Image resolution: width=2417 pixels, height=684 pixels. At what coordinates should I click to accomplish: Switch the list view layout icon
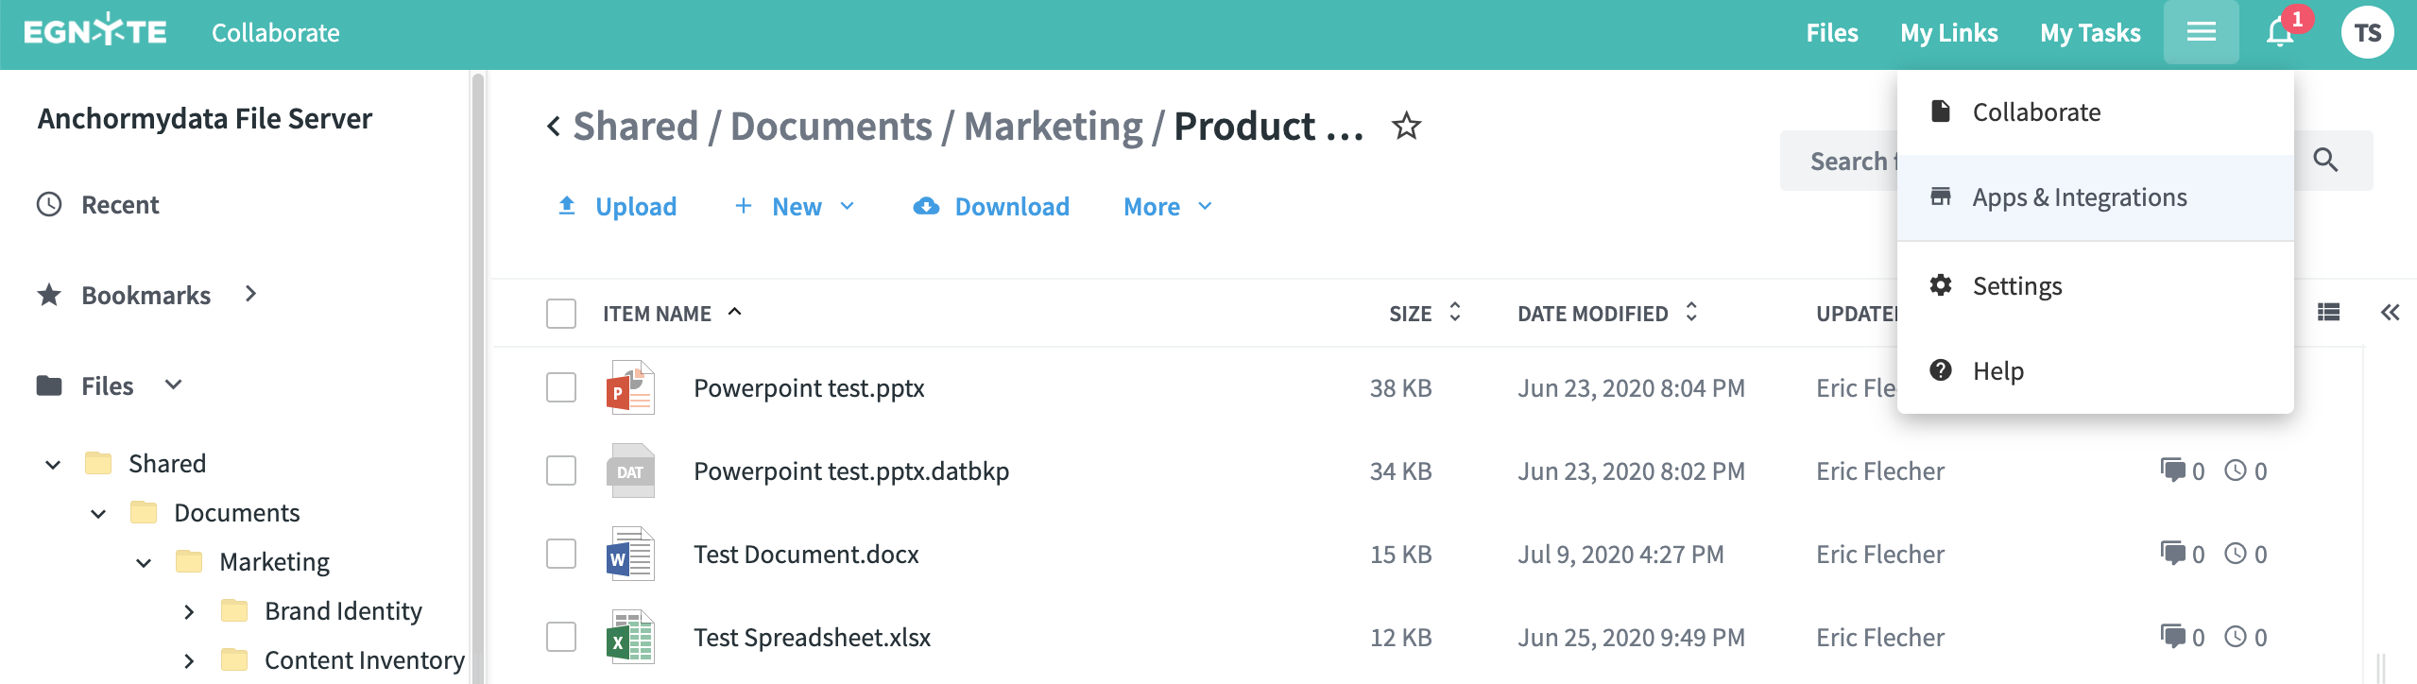click(x=2328, y=313)
